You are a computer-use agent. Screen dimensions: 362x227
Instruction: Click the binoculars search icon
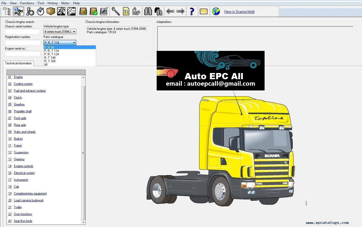coord(148,11)
